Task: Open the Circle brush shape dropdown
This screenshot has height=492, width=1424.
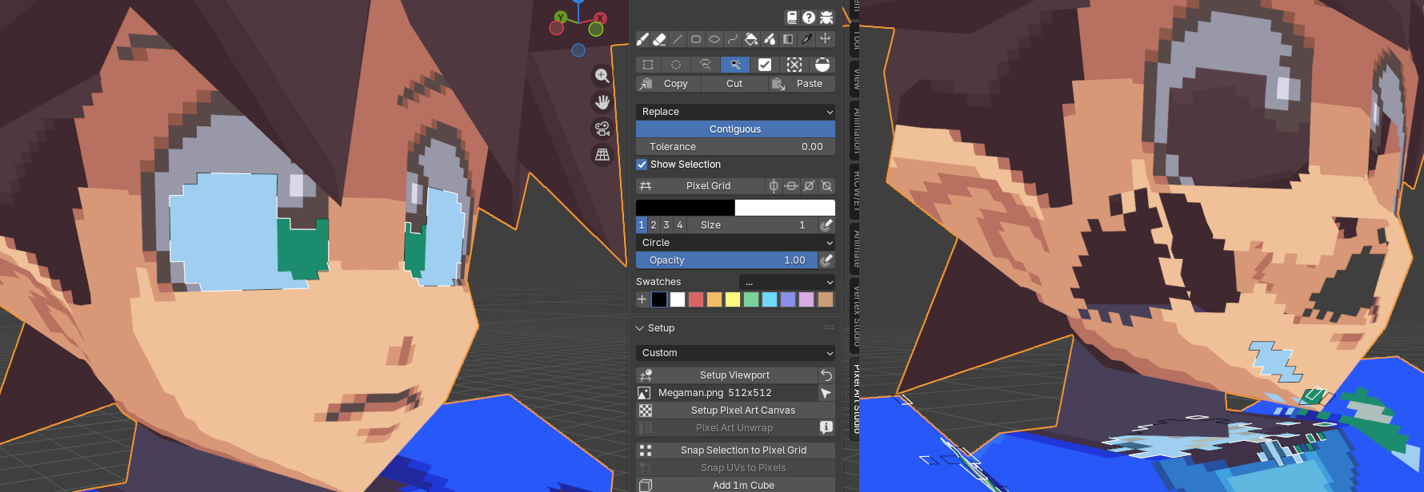Action: pyautogui.click(x=735, y=243)
